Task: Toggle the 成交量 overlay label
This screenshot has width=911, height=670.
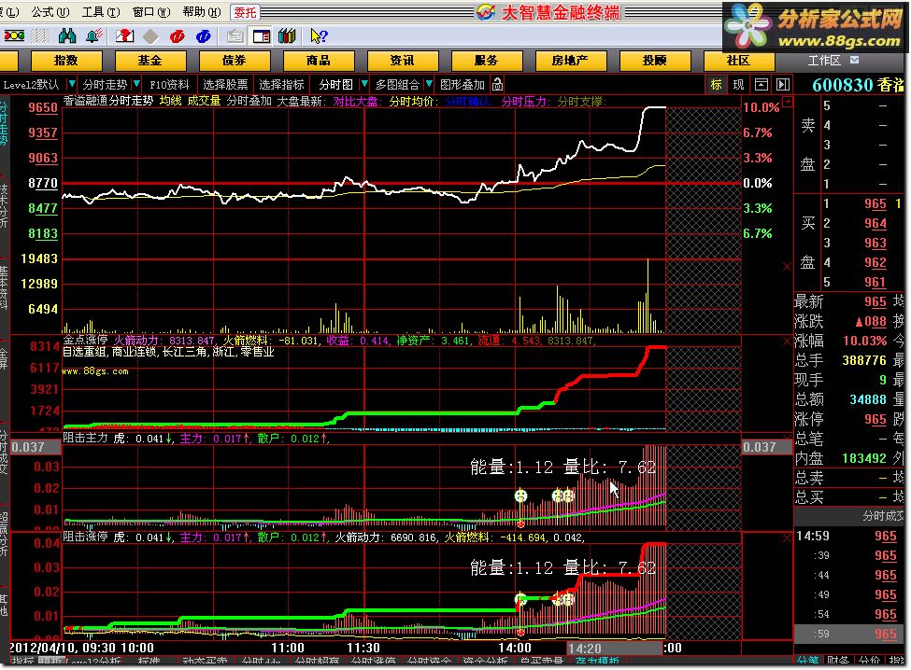Action: click(x=204, y=101)
